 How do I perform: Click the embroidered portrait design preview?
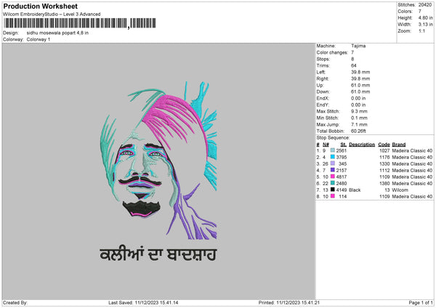pos(158,161)
